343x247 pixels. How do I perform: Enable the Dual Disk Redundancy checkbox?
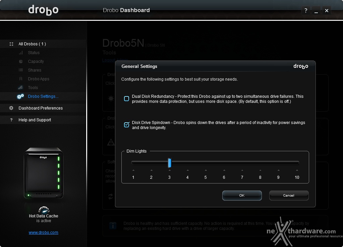pos(126,98)
